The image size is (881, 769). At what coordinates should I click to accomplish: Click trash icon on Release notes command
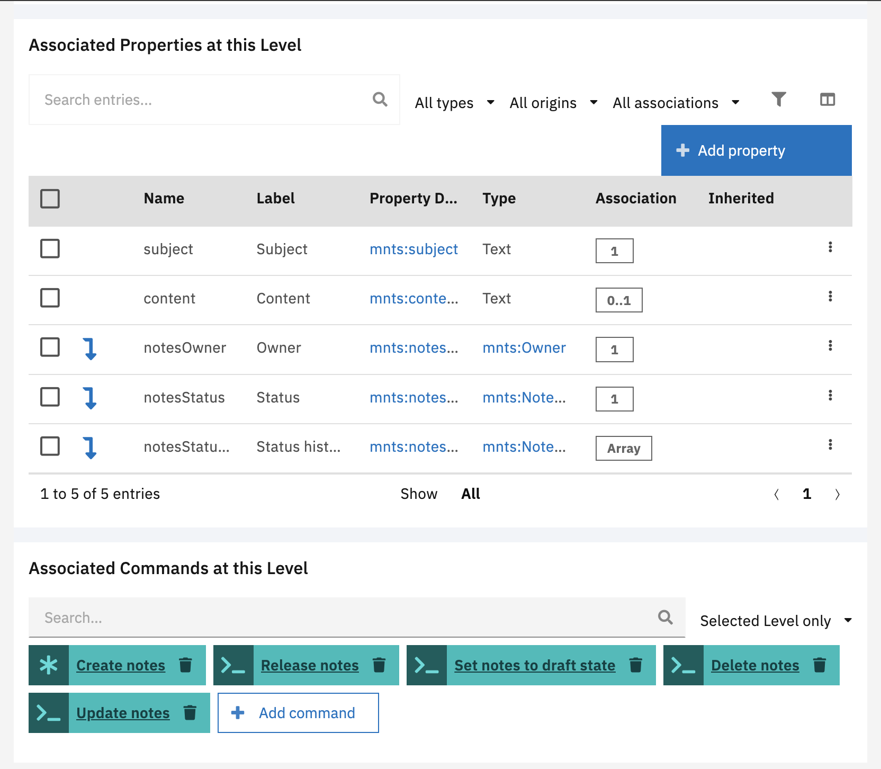tap(379, 665)
